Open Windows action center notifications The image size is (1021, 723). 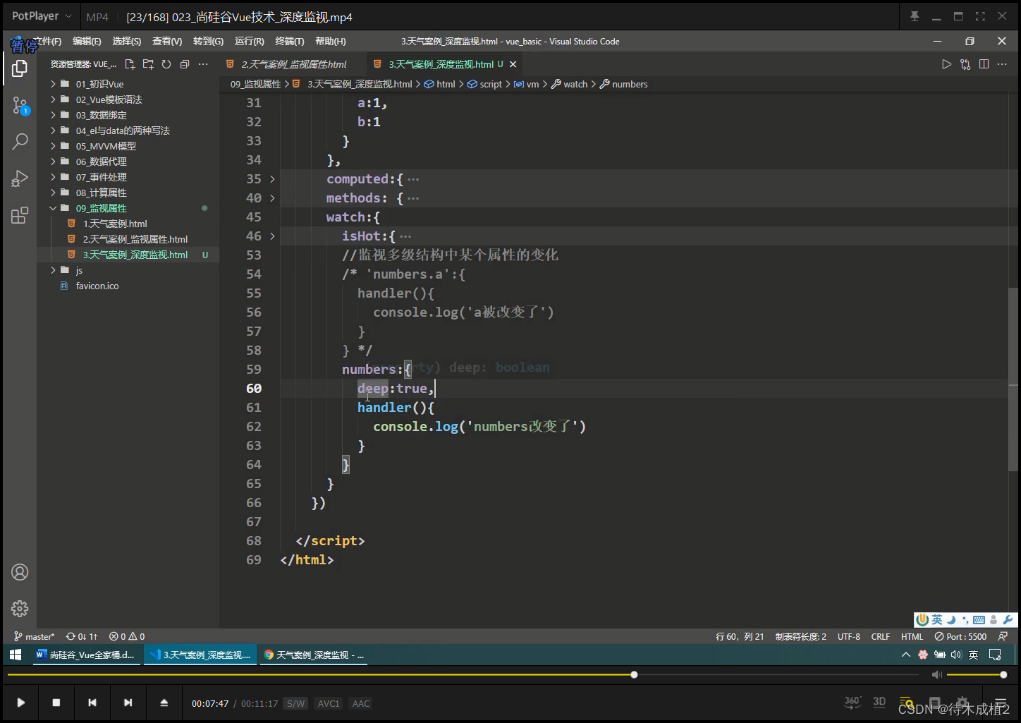(x=995, y=655)
